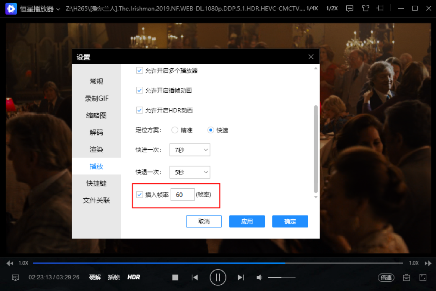Open the 7秒 fast-forward dropdown
Screen dimensions: 436x291
pyautogui.click(x=189, y=150)
